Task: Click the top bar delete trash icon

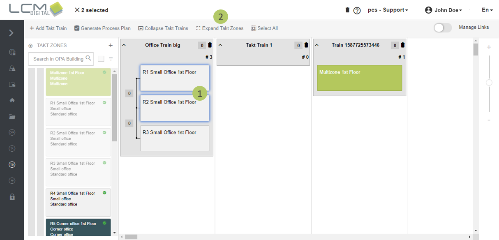Action: (347, 10)
